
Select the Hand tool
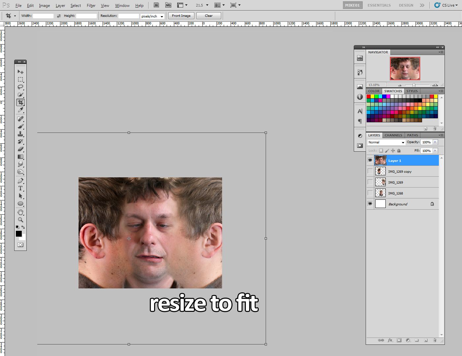click(x=20, y=212)
